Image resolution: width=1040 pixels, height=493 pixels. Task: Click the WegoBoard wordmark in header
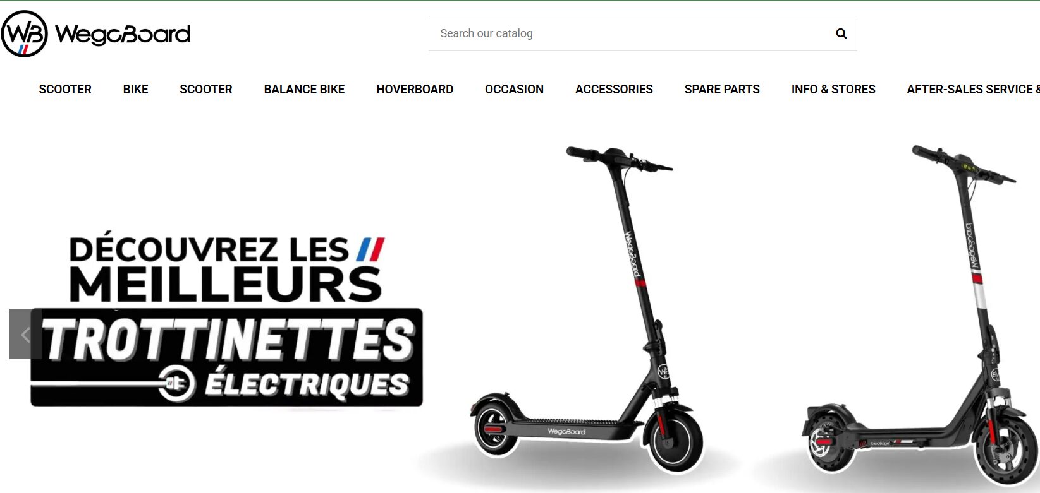[x=123, y=34]
